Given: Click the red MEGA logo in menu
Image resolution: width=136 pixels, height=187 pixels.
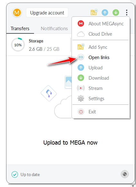Looking at the screenshot, I should point(81,23).
